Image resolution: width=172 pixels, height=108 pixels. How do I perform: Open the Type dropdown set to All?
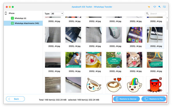tap(57, 13)
